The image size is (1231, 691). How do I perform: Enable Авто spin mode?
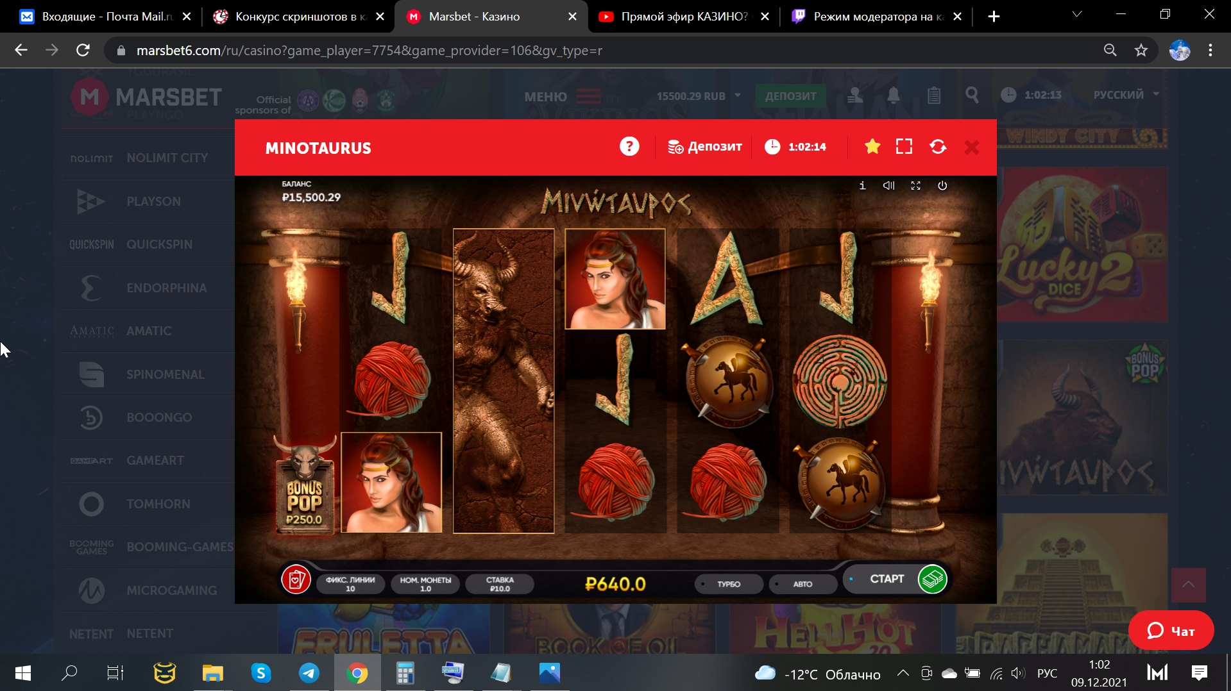(x=802, y=584)
